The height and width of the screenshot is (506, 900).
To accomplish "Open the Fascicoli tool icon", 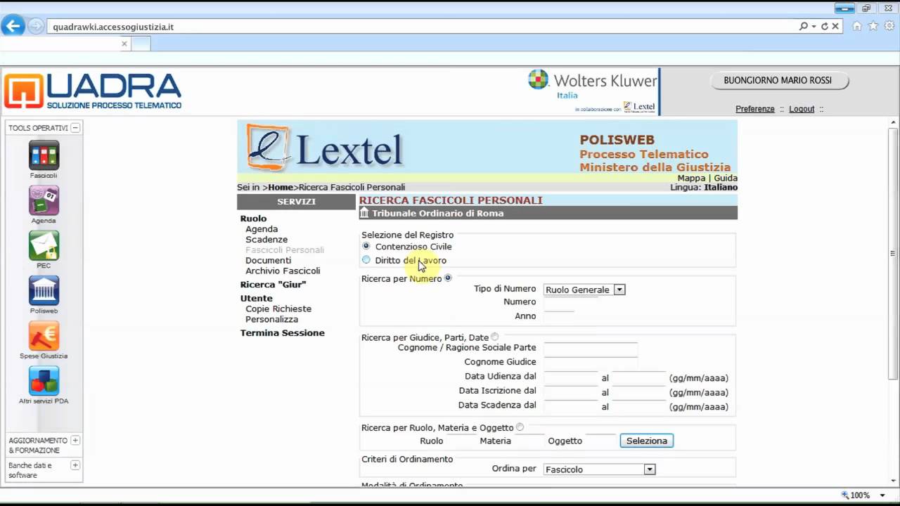I will click(x=44, y=155).
